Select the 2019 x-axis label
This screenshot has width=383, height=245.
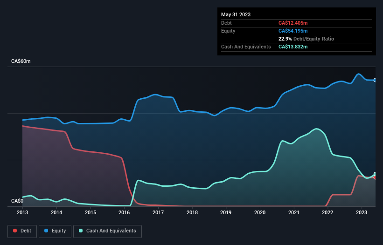point(226,212)
